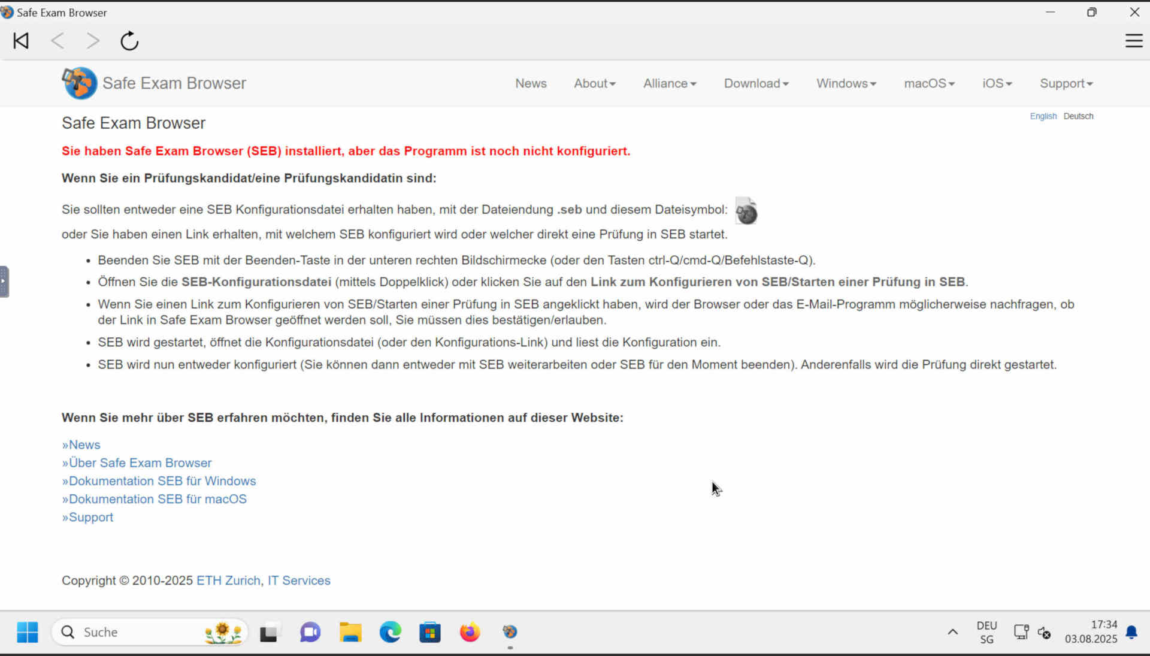This screenshot has height=656, width=1150.
Task: Launch Microsoft Edge from taskbar
Action: point(391,632)
